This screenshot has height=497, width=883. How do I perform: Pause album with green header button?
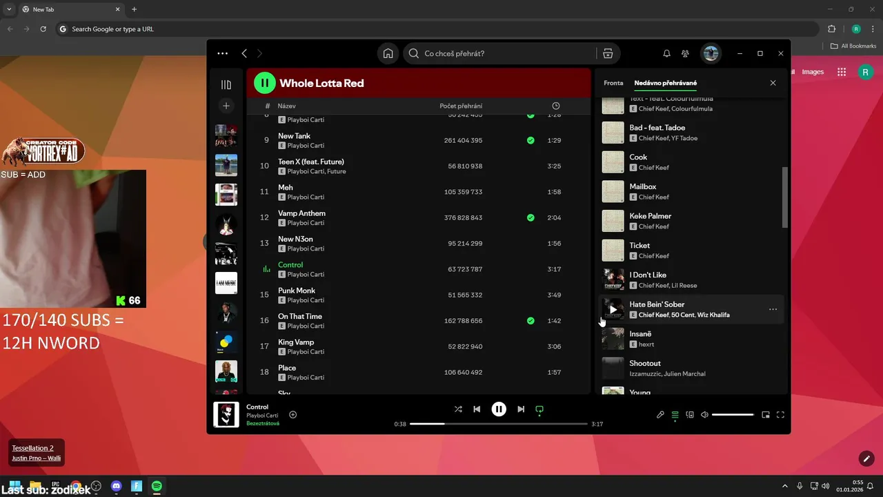(x=265, y=83)
